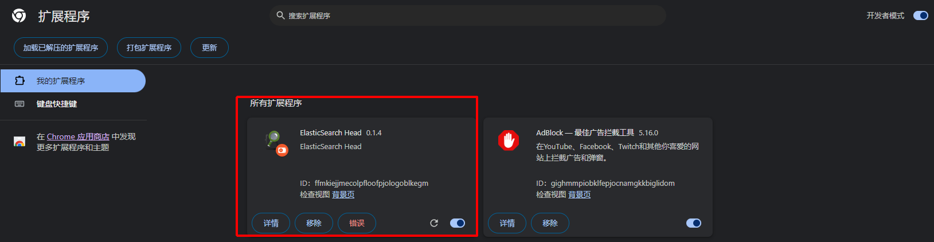Open 背景页 link for ElasticSearch Head

(343, 194)
